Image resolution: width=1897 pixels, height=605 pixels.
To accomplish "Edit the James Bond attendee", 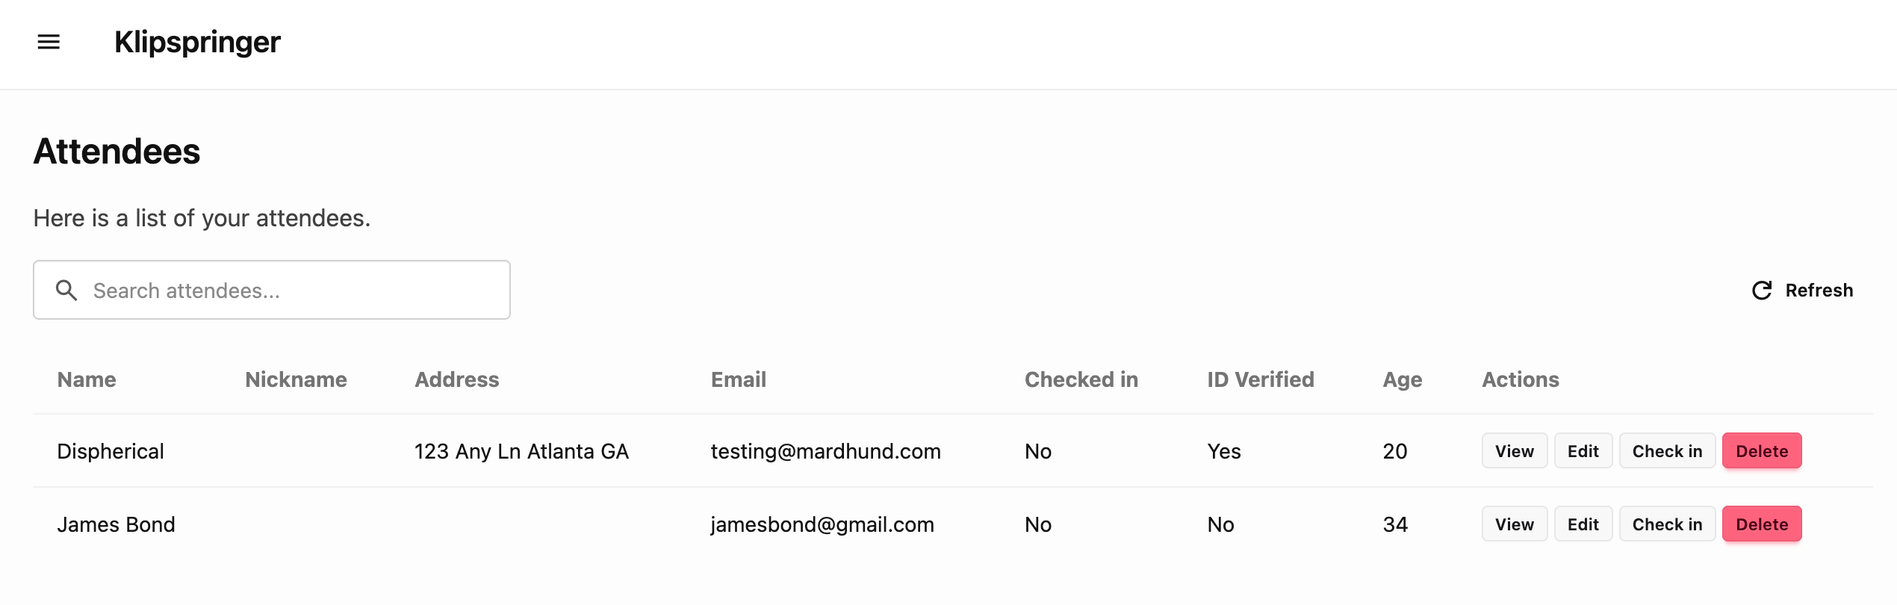I will [1583, 524].
